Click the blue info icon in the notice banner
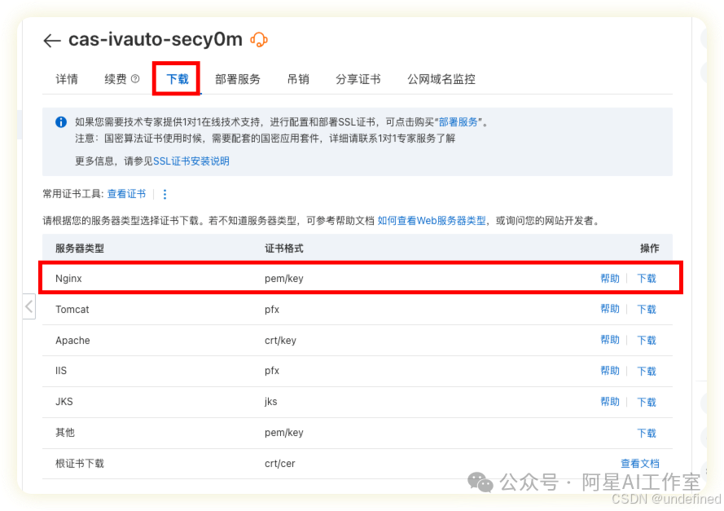This screenshot has width=724, height=511. 61,122
